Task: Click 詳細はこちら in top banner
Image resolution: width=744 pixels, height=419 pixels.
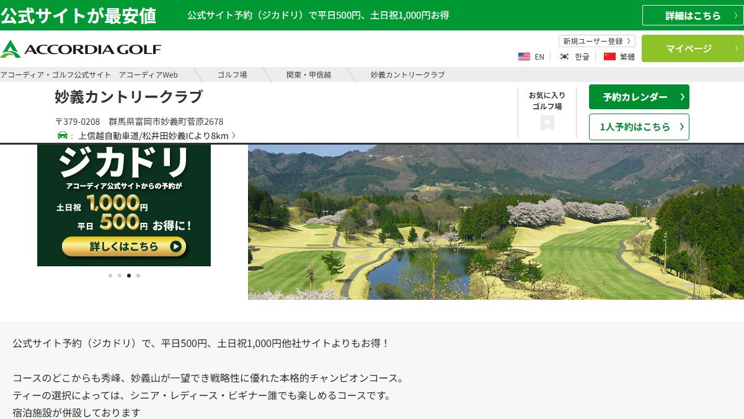Action: pyautogui.click(x=693, y=16)
